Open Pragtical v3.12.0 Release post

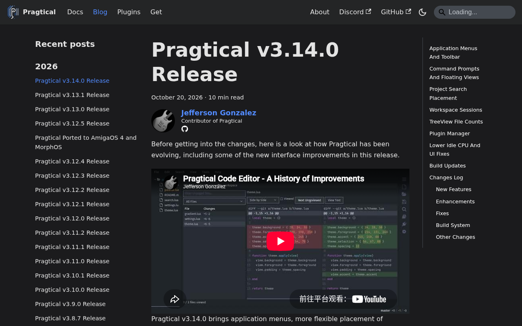coord(72,218)
